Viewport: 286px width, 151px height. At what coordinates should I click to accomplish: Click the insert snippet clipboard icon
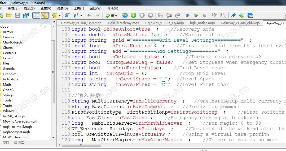click(x=55, y=15)
